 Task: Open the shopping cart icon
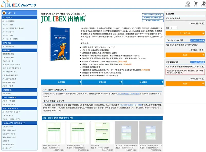[x=196, y=4]
